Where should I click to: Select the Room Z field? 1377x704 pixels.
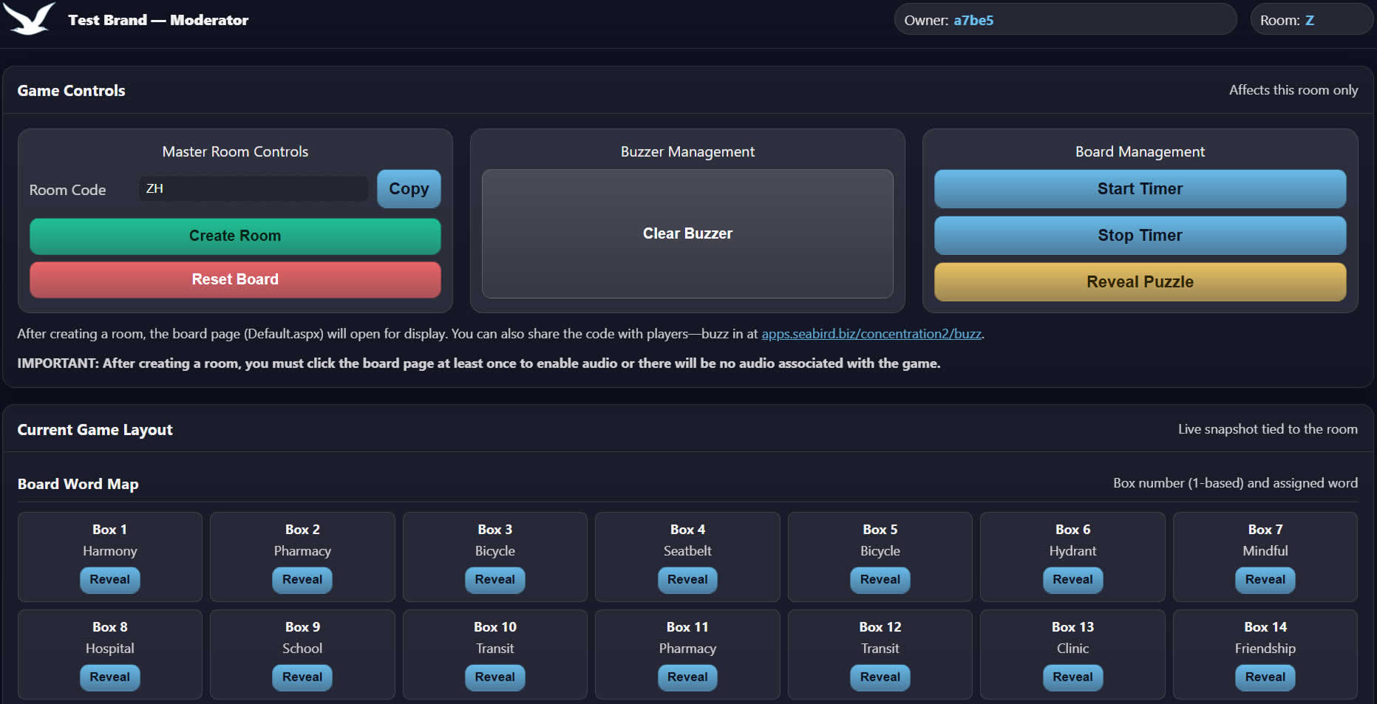pos(1311,19)
